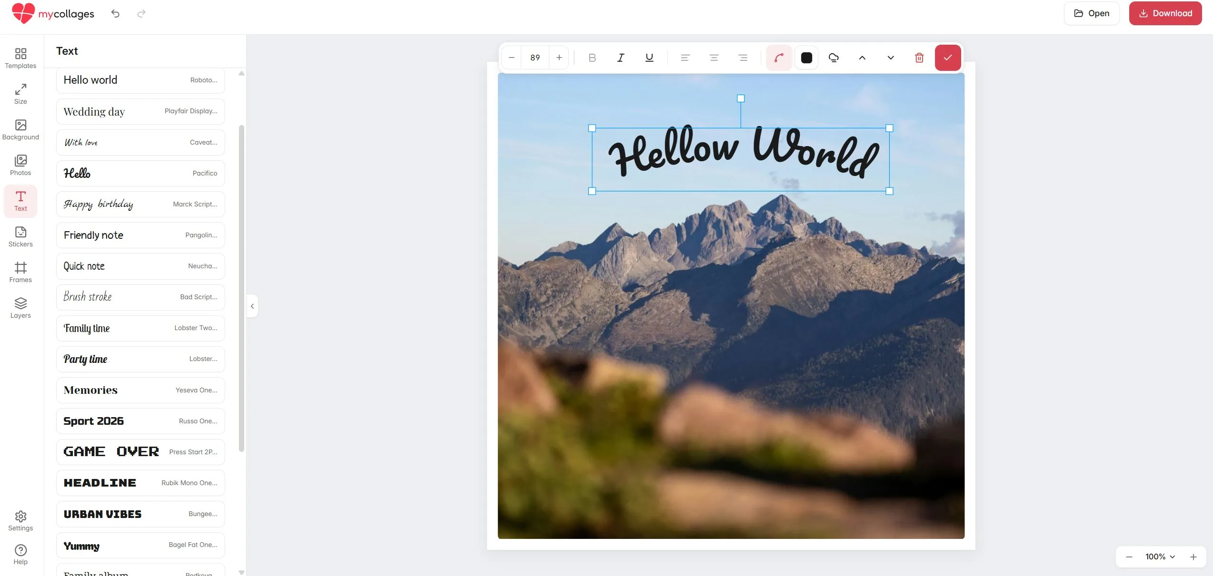Add the GAME OVER Press Start style
This screenshot has width=1213, height=576.
[x=140, y=452]
